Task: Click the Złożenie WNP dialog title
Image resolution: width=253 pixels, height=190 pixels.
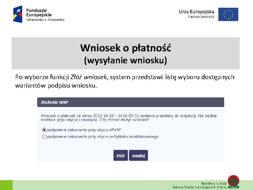Action: coord(54,102)
